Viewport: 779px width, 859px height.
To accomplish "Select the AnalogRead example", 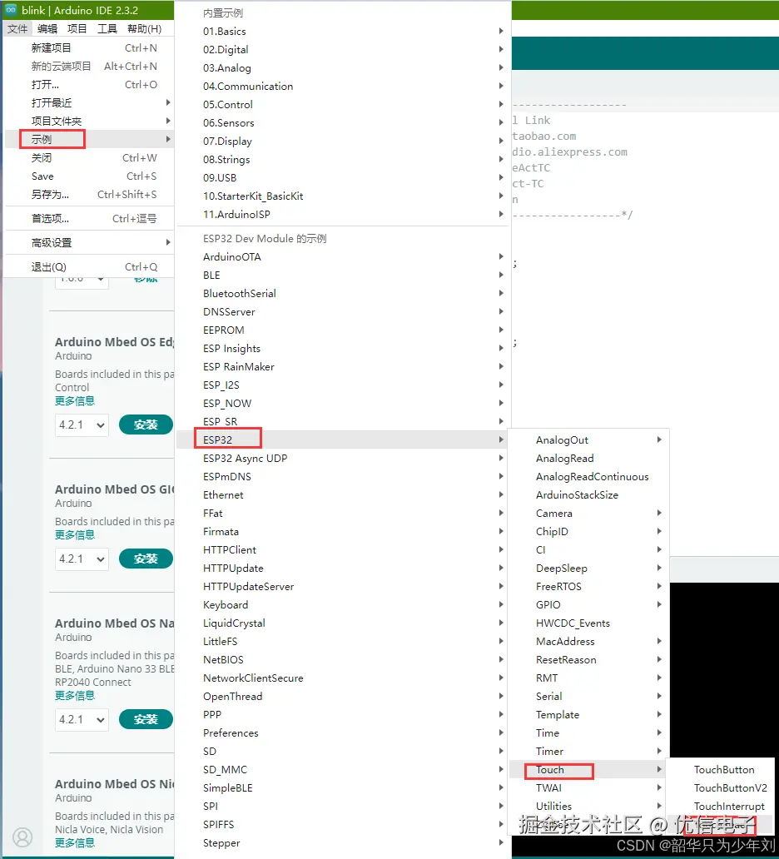I will point(588,458).
